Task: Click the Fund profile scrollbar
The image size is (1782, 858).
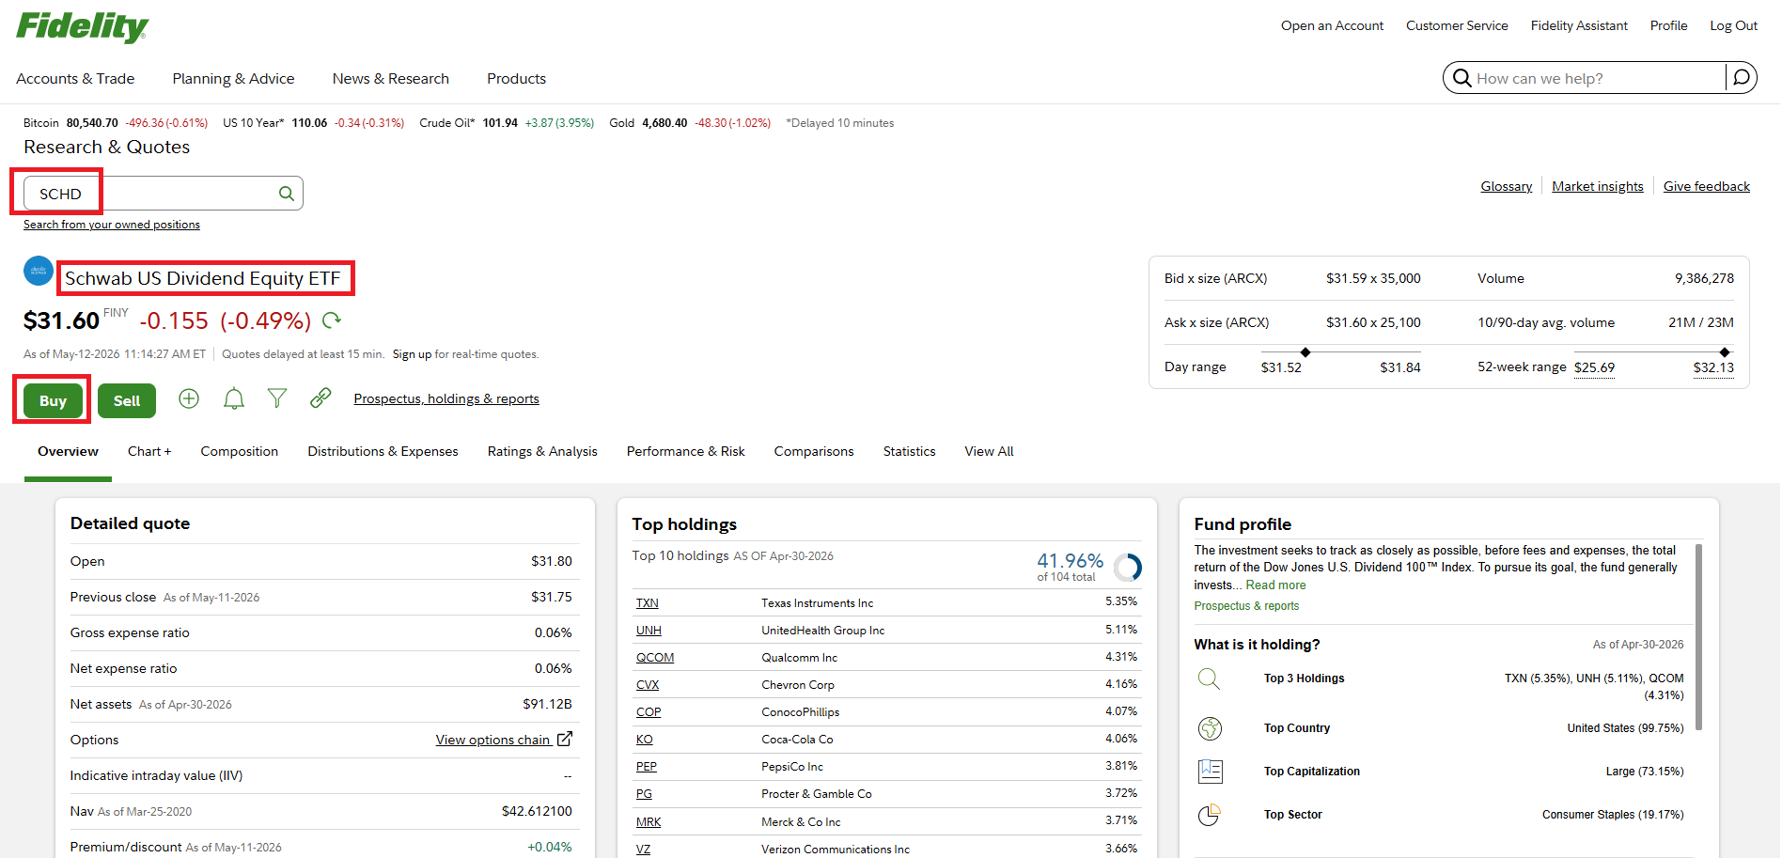Action: [x=1698, y=636]
